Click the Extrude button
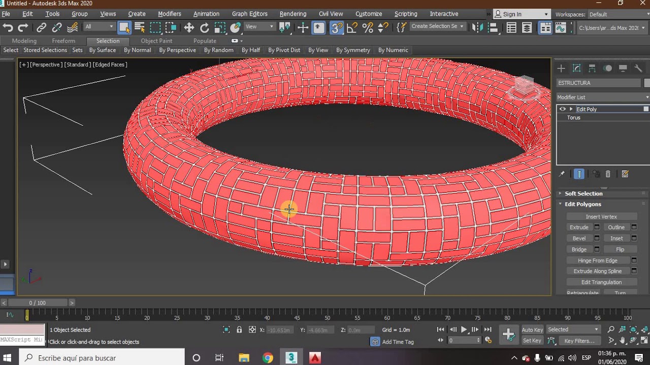Image resolution: width=650 pixels, height=365 pixels. [579, 227]
